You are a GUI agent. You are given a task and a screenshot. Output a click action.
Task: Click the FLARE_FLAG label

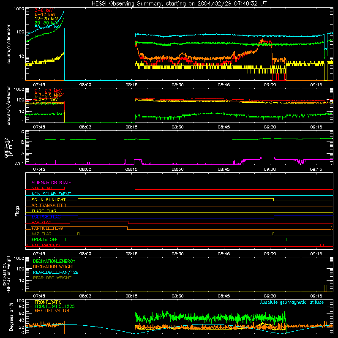(44, 211)
